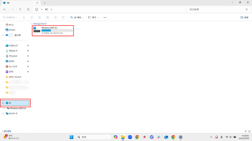Open Copilot from the taskbar

pos(116,137)
